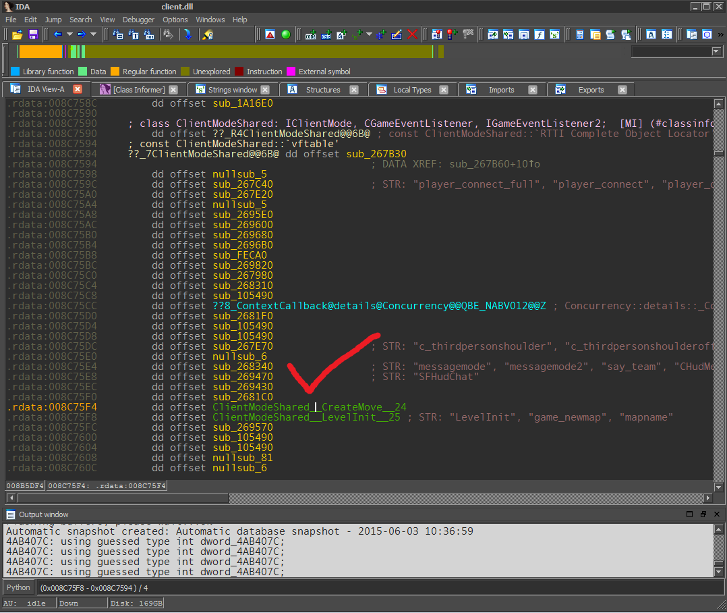Click the Library function blue legend swatch

[x=15, y=71]
